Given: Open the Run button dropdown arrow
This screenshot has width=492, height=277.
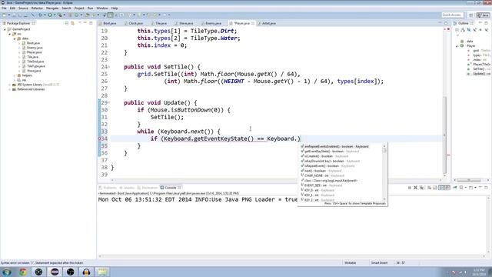Looking at the screenshot, I should coord(54,15).
